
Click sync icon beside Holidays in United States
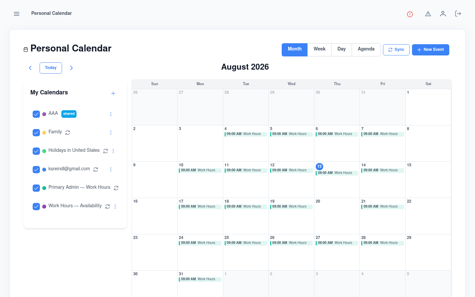click(x=106, y=151)
